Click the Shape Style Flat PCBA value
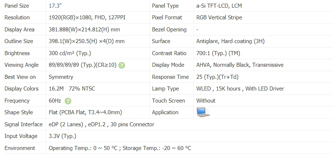 [x=86, y=112]
